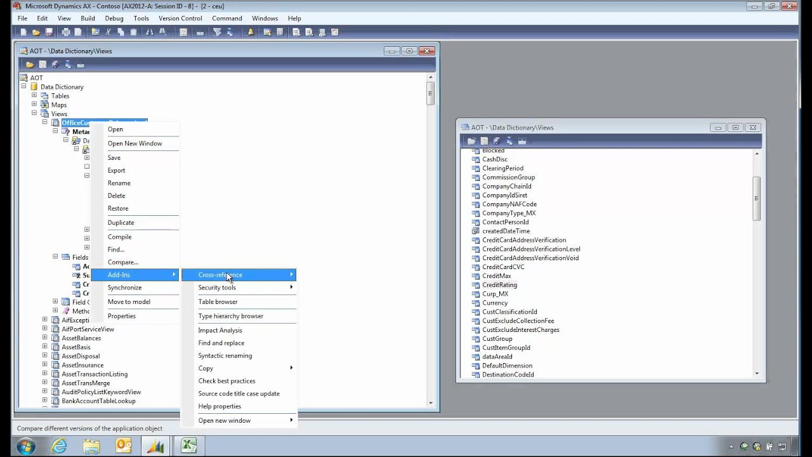Click the Paste clipboard icon in main toolbar
The image size is (812, 457).
click(133, 32)
